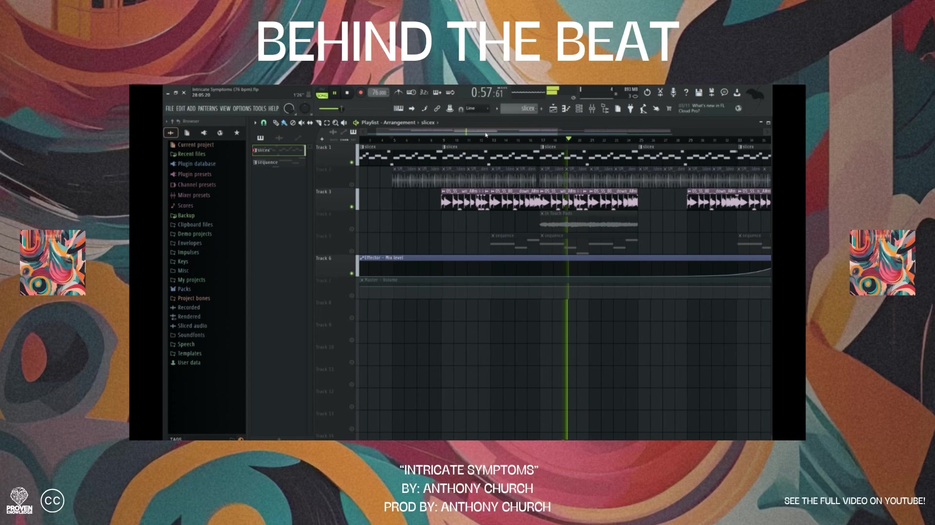Open the PATTERNS menu
The image size is (935, 525).
pos(208,109)
